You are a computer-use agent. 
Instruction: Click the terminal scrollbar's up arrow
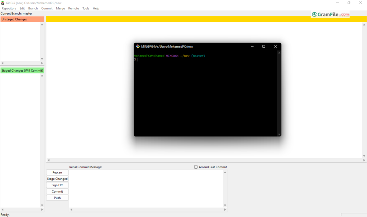click(x=279, y=52)
